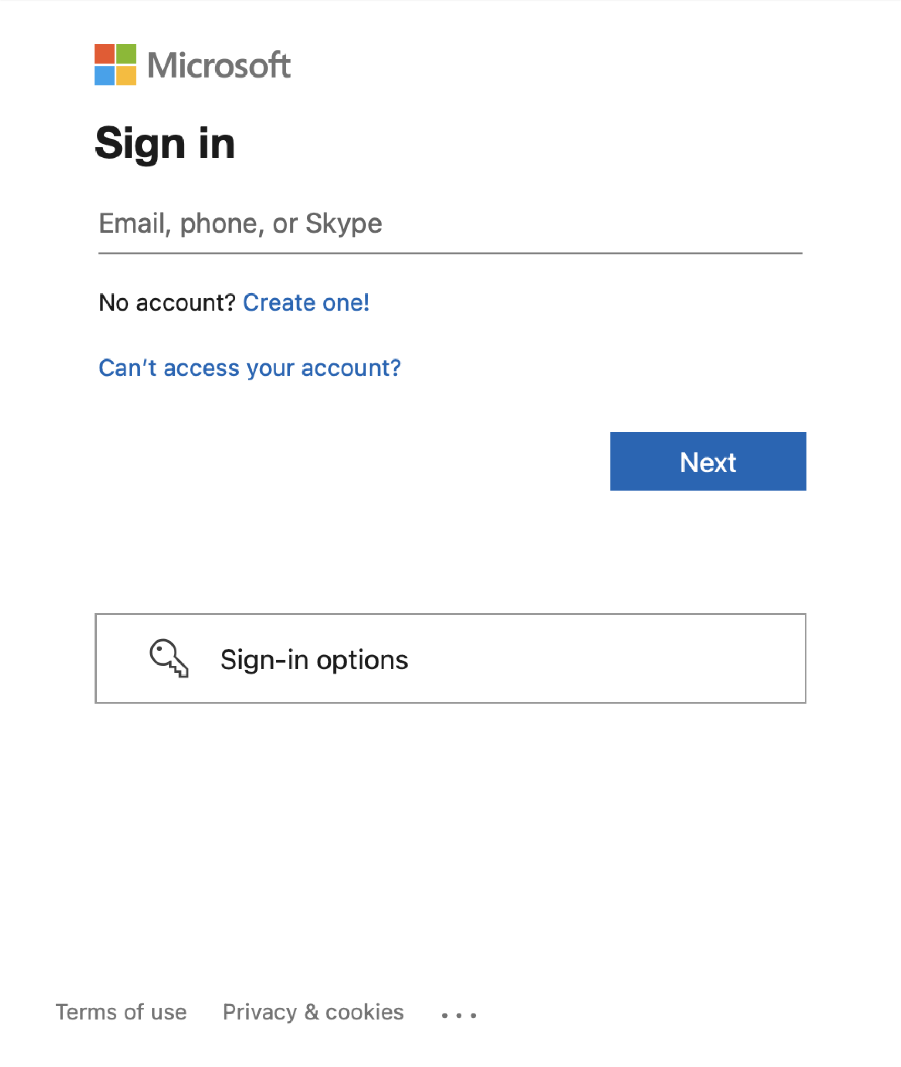
Task: Click the green square of the Microsoft logo
Action: coord(126,54)
